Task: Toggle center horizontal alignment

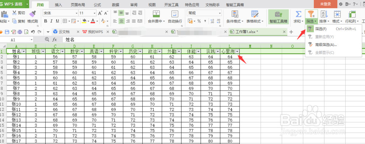Action: 121,21
